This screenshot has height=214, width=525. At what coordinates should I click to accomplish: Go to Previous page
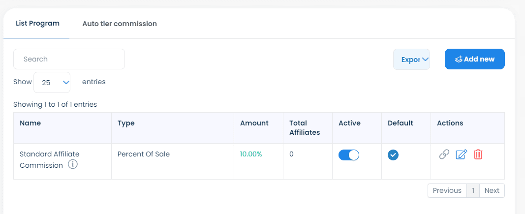(447, 190)
